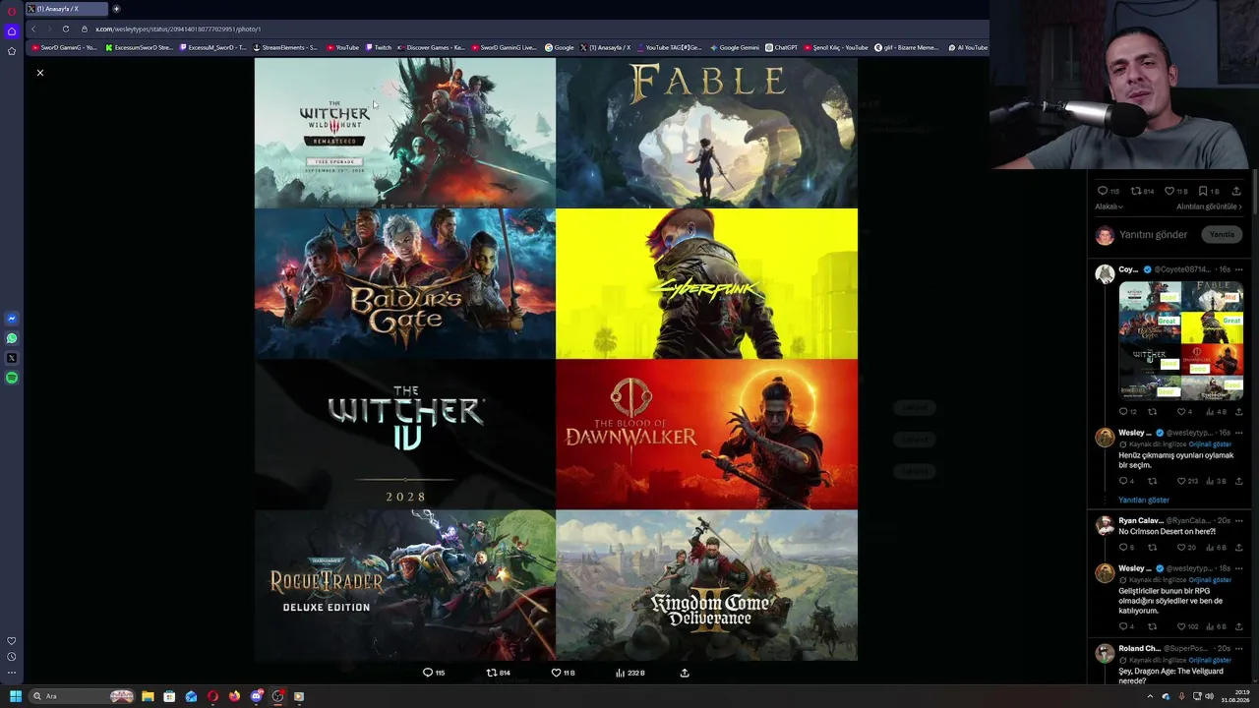Click the browser back arrow
1259x708 pixels.
click(x=32, y=29)
